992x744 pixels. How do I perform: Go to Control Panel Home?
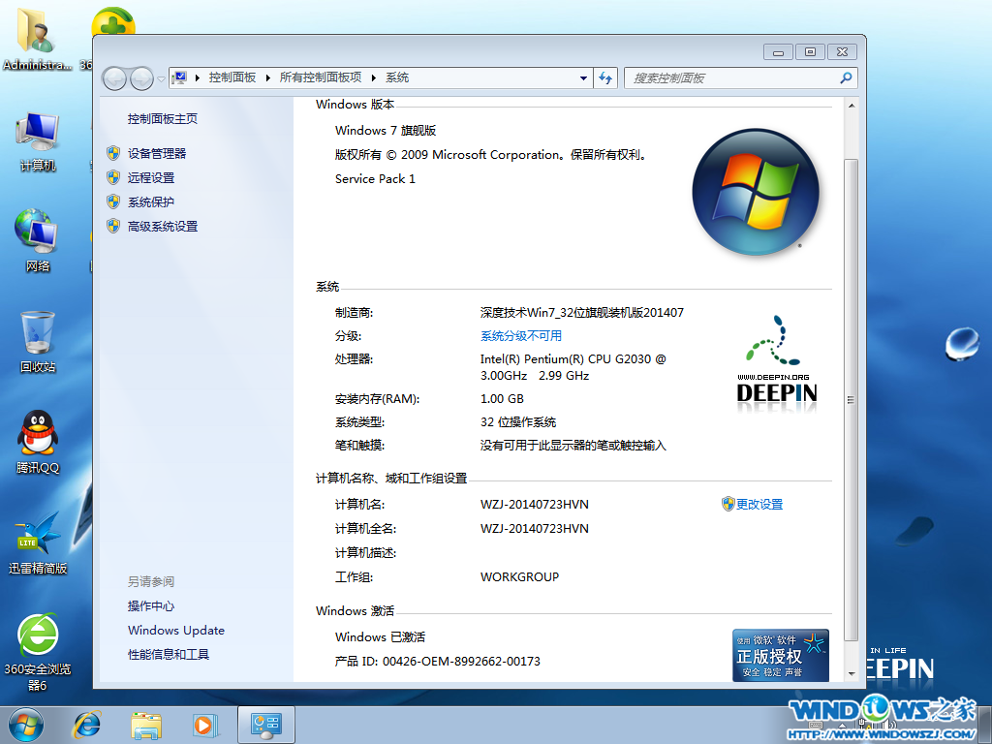click(162, 118)
